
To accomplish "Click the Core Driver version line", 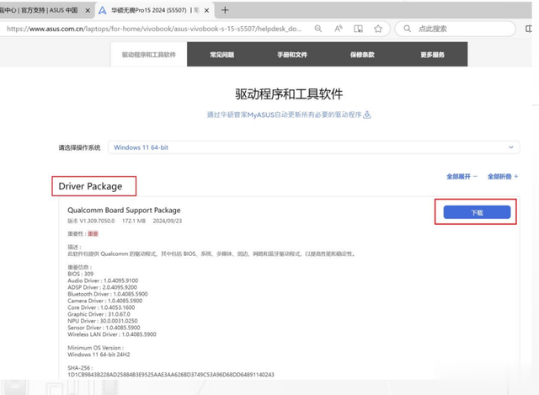I will (x=101, y=307).
